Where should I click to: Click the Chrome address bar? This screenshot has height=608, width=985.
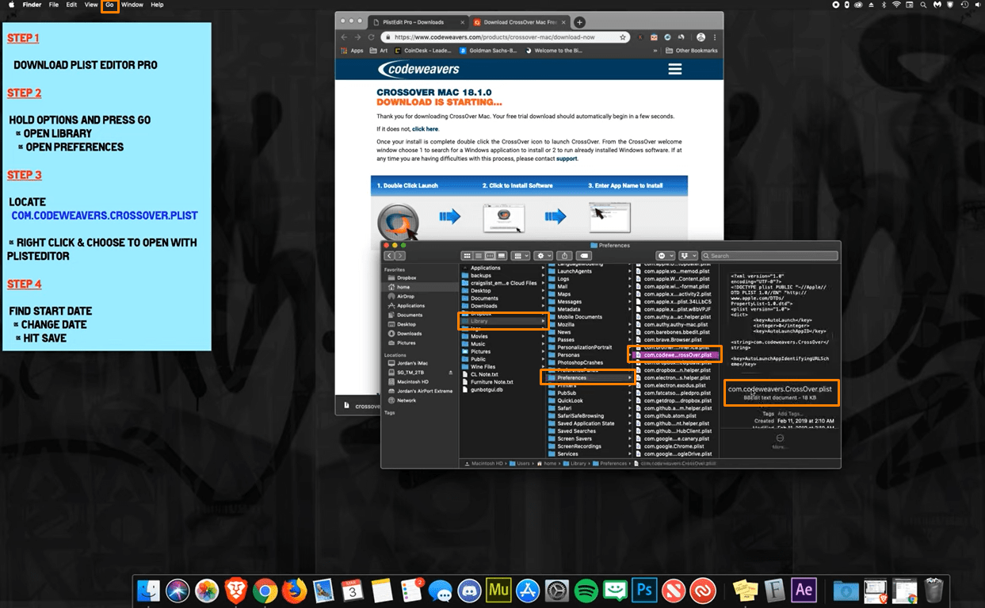[x=505, y=37]
